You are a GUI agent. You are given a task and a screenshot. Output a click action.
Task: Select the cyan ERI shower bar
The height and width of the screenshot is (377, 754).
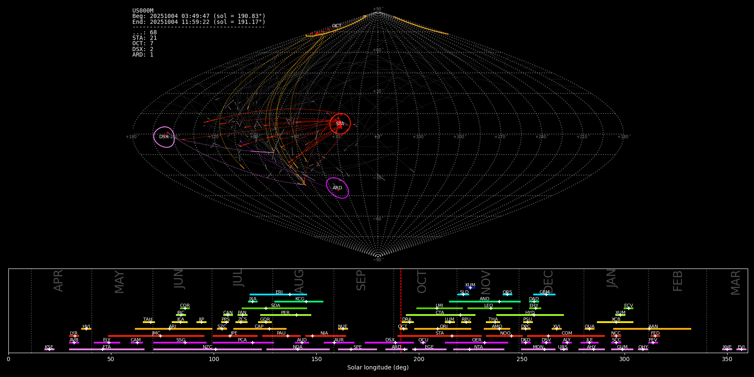[278, 294]
